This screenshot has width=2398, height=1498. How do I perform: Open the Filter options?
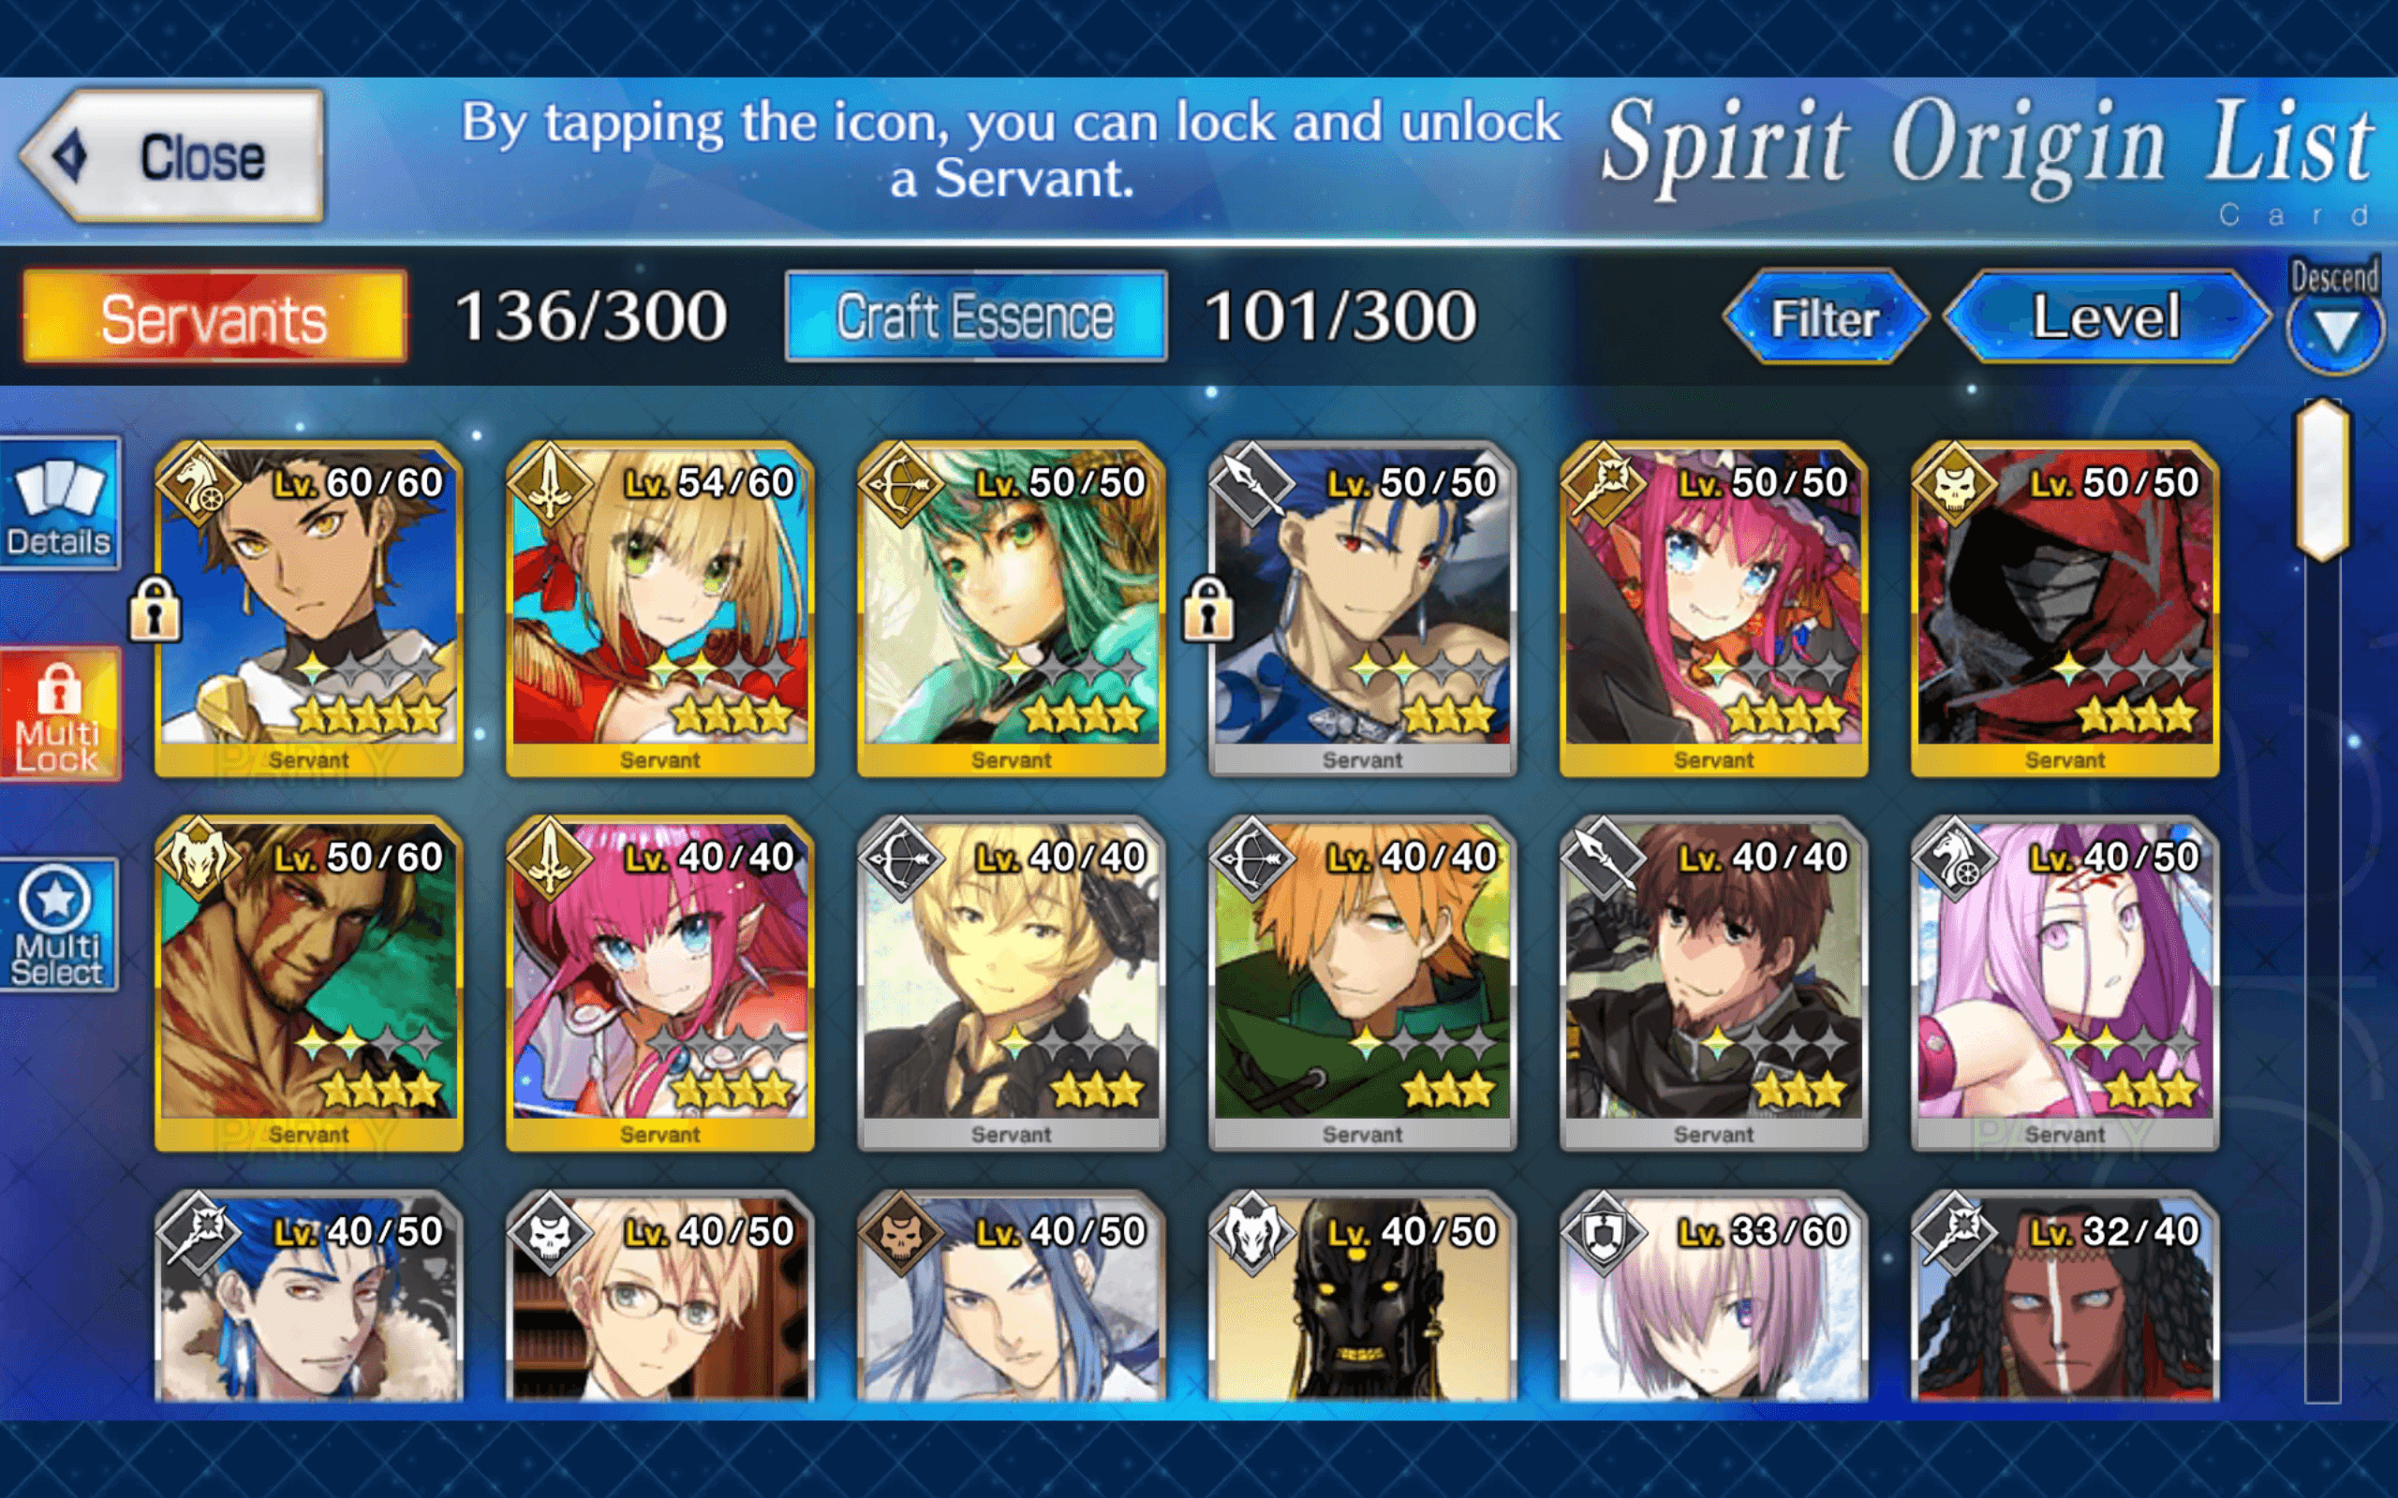tap(1826, 318)
